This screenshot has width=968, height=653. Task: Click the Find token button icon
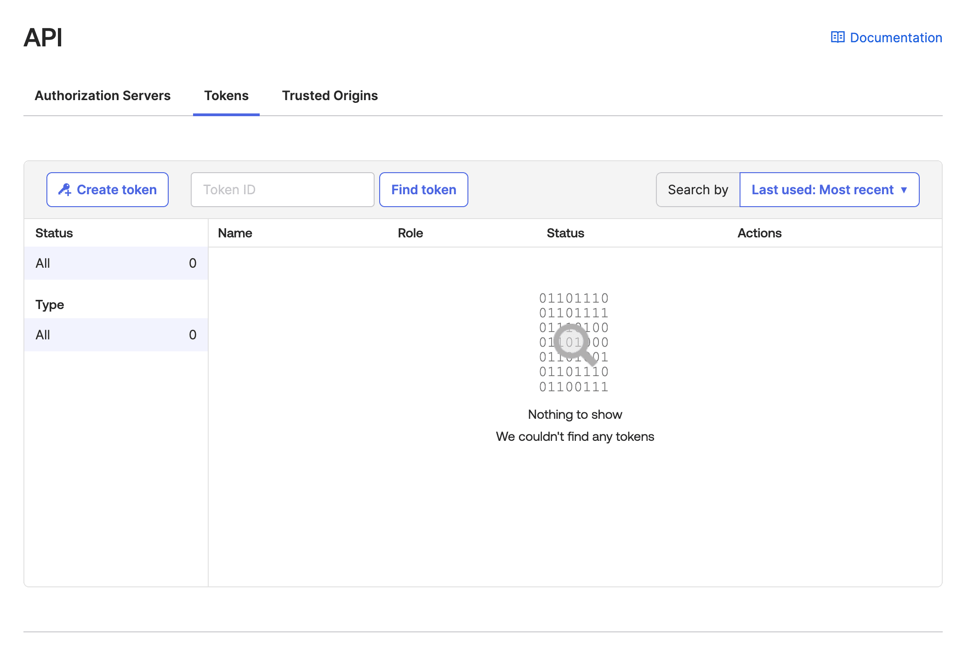tap(424, 190)
